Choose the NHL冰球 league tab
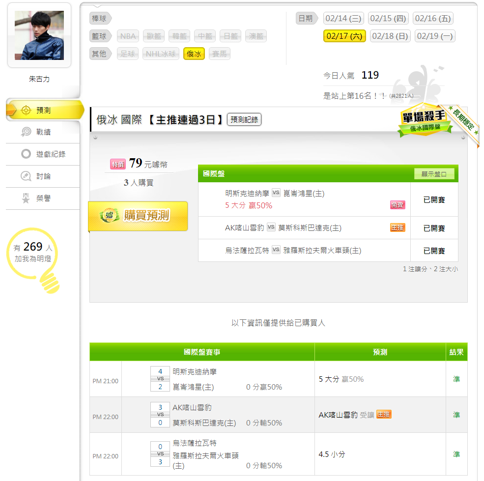Image resolution: width=484 pixels, height=481 pixels. tap(161, 54)
